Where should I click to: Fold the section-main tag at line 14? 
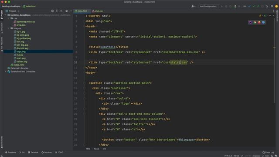tap(84, 83)
